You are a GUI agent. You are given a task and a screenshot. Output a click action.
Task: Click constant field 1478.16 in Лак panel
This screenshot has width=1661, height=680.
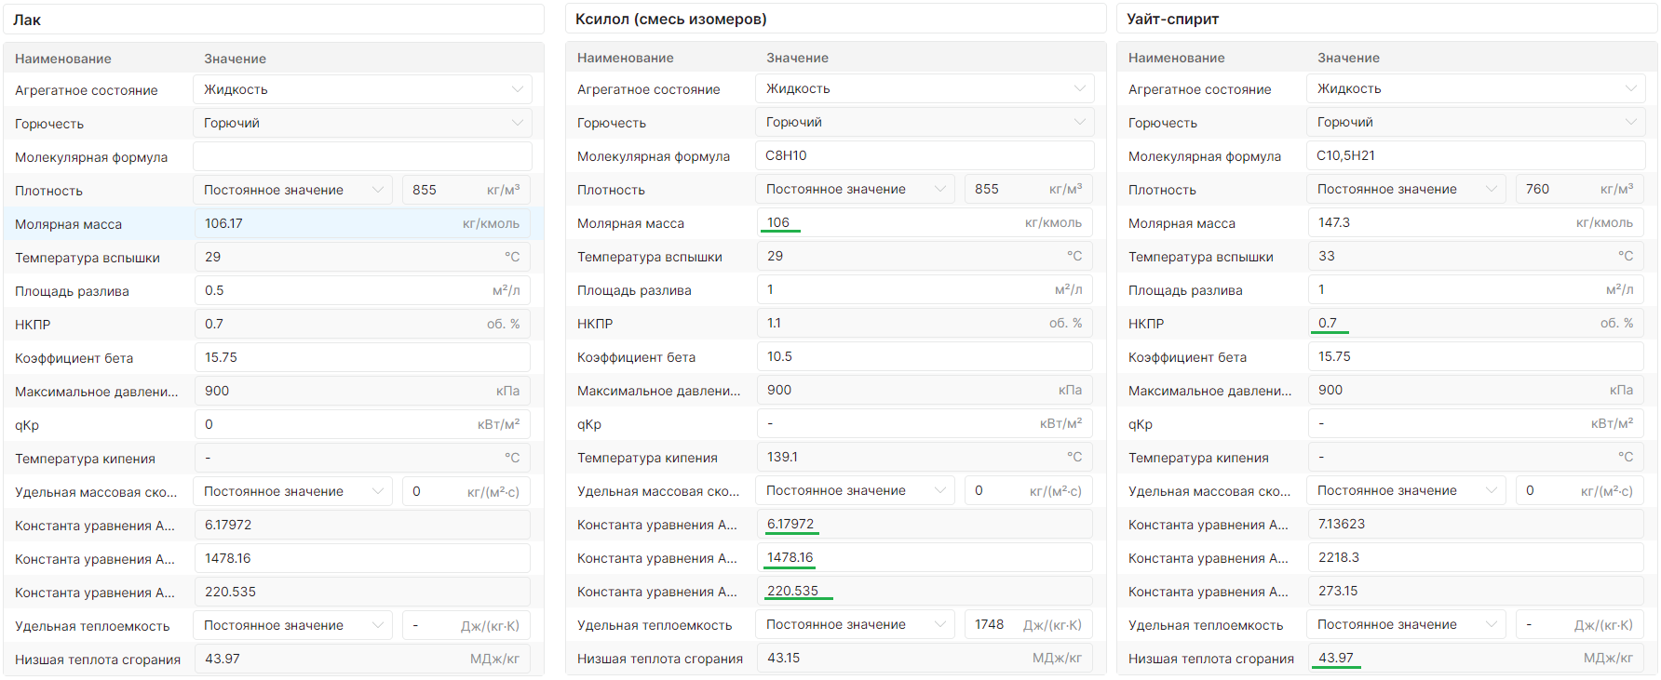[362, 558]
